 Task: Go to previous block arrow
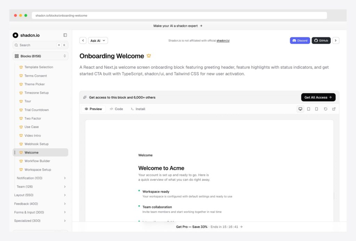tap(83, 41)
